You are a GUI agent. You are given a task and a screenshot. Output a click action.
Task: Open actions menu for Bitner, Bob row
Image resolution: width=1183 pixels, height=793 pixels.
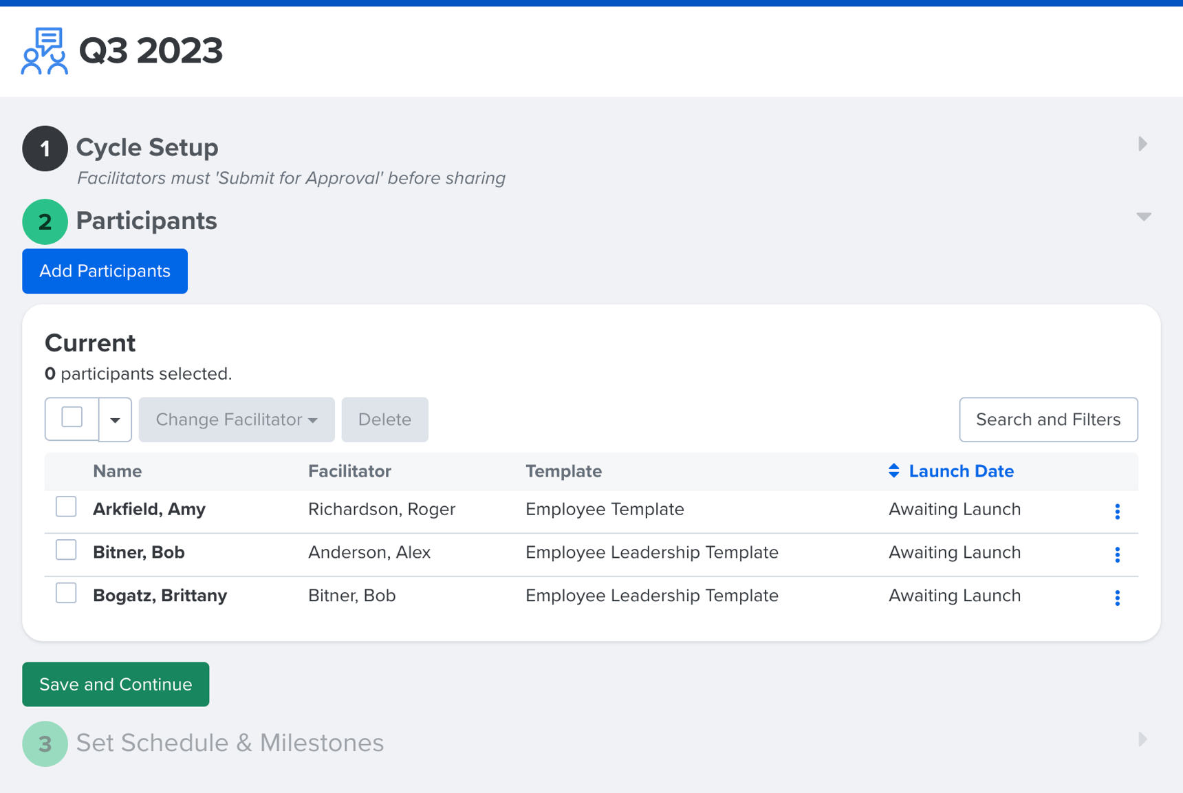point(1118,554)
